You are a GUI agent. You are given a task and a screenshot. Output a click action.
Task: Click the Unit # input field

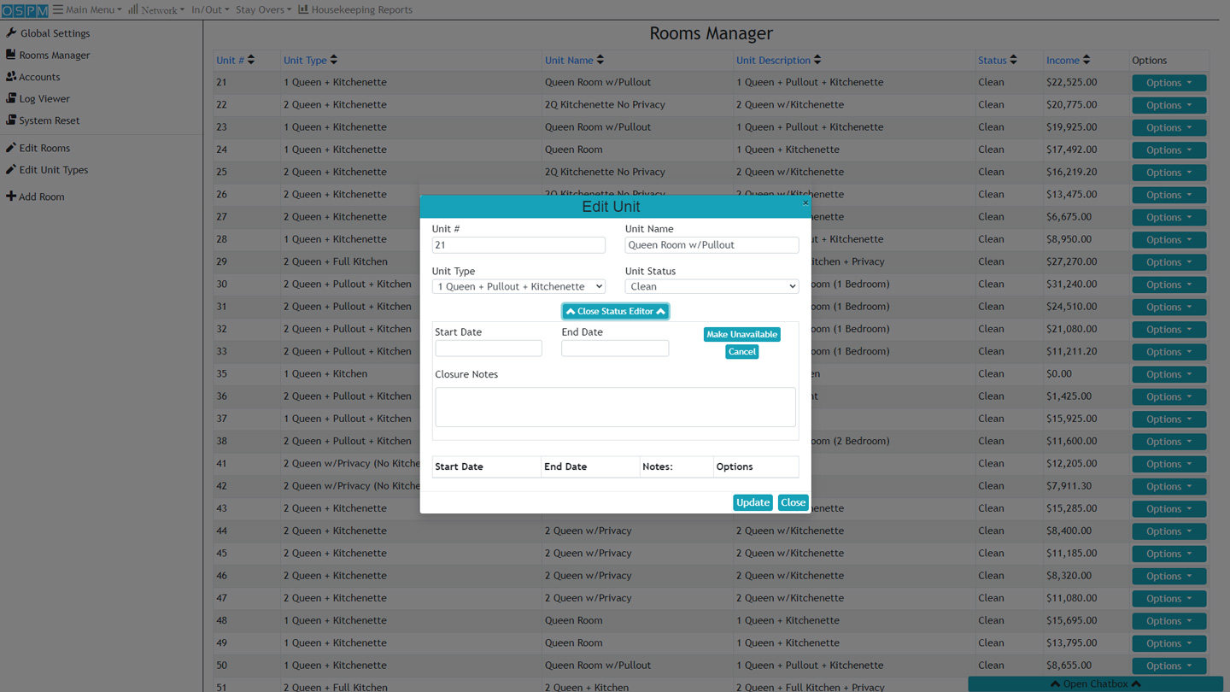(518, 245)
